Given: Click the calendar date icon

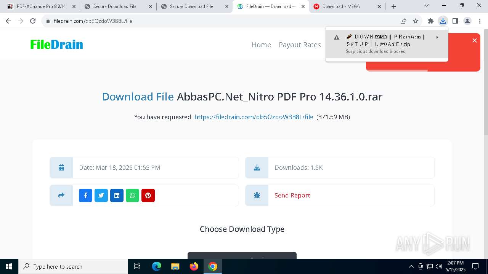Looking at the screenshot, I should pos(61,167).
